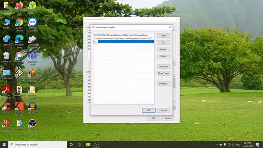This screenshot has height=148, width=263.
Task: Click the Edit button in the dialog
Action: 164,42
